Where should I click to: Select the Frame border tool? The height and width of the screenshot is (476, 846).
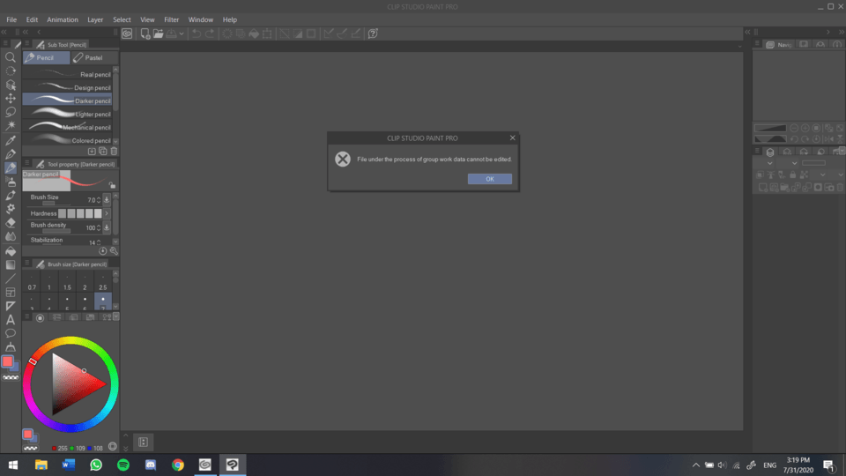pyautogui.click(x=11, y=292)
